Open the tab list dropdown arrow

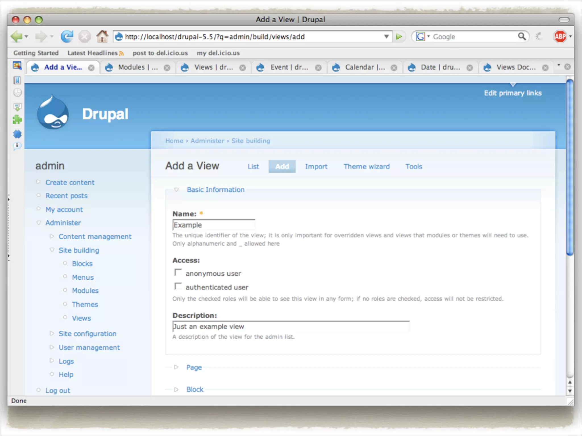coord(559,66)
